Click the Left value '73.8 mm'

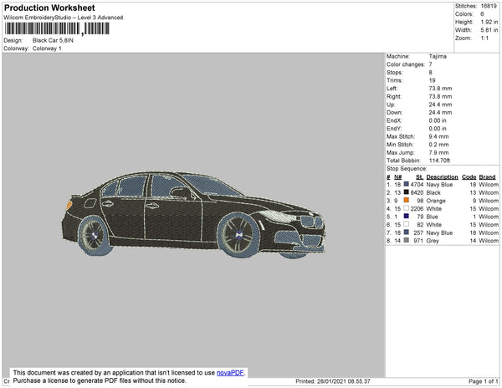pyautogui.click(x=440, y=89)
